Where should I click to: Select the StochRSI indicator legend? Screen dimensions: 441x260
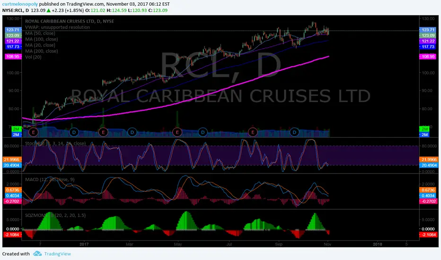[55, 143]
